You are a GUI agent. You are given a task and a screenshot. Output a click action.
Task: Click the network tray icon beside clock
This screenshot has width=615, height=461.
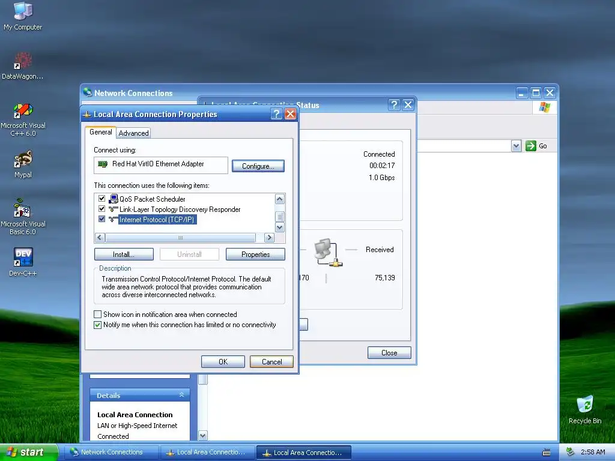[571, 452]
